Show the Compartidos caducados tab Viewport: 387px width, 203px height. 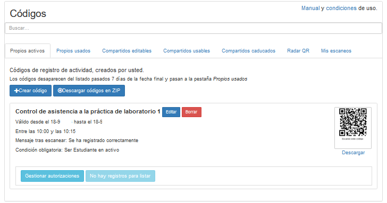pyautogui.click(x=249, y=51)
